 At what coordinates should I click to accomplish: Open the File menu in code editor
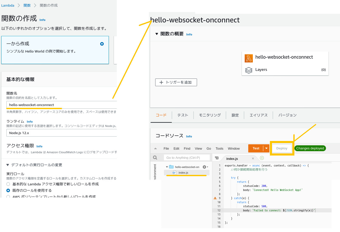[x=166, y=148]
